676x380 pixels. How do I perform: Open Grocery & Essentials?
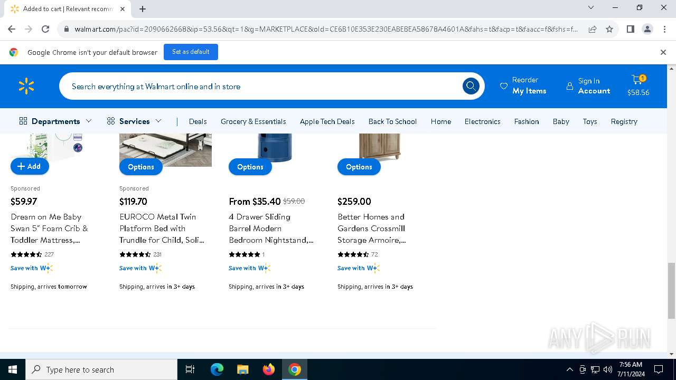click(253, 121)
